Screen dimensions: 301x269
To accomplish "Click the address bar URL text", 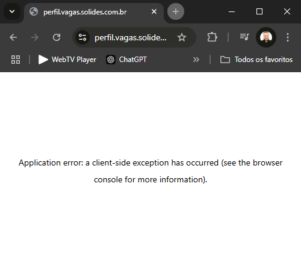I will 131,37.
